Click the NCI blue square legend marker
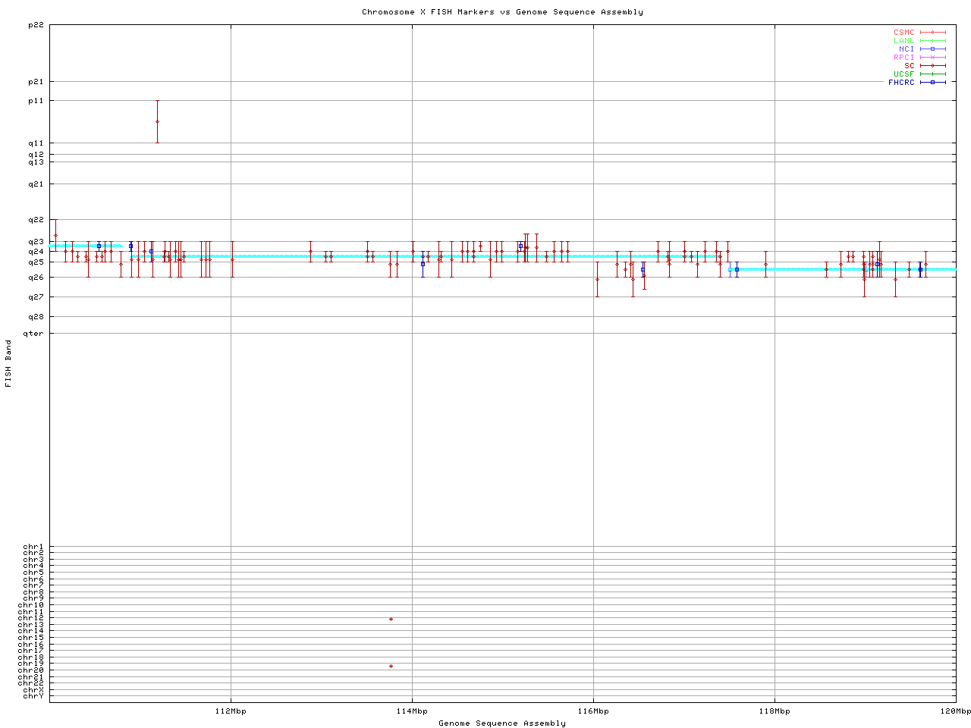Image resolution: width=971 pixels, height=728 pixels. pyautogui.click(x=932, y=49)
